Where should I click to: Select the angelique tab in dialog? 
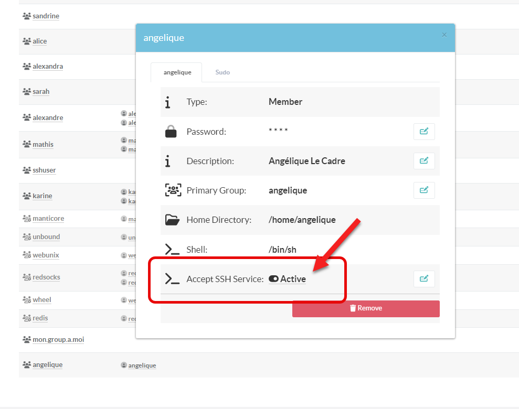[x=177, y=72]
